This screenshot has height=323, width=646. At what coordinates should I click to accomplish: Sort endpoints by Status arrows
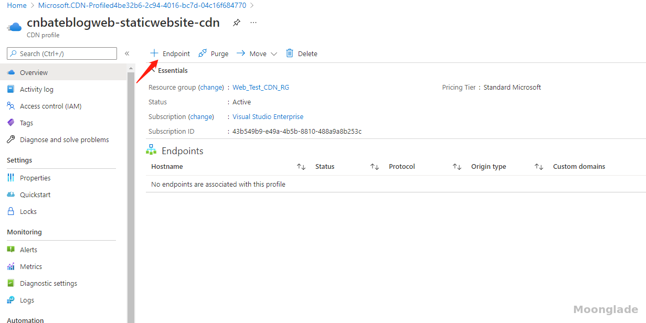(x=375, y=167)
